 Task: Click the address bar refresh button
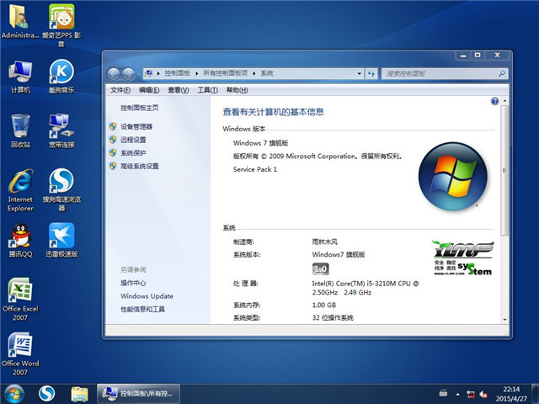371,73
